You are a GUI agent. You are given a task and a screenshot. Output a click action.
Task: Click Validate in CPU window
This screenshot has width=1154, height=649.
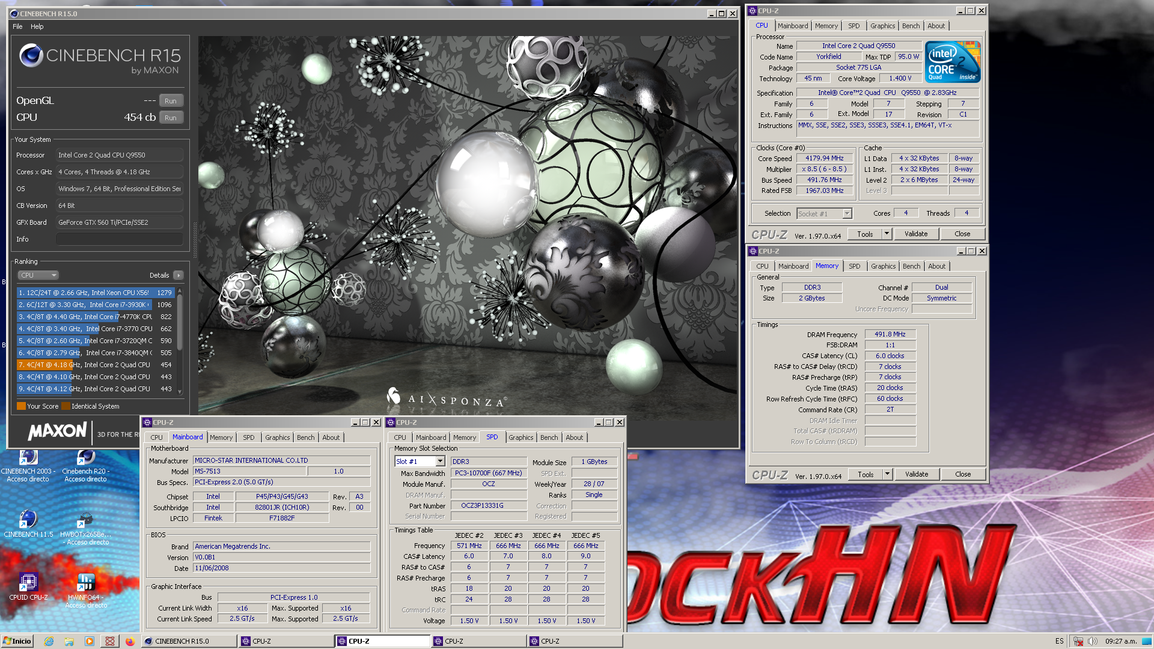pos(916,234)
